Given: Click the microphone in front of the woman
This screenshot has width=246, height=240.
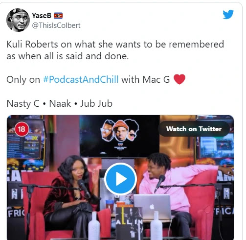Looking at the screenshot, I should pos(83,188).
